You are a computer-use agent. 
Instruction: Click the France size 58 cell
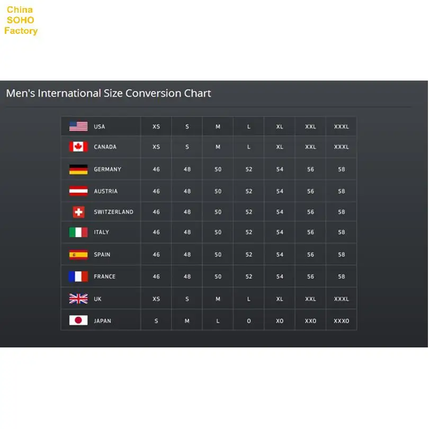point(341,276)
